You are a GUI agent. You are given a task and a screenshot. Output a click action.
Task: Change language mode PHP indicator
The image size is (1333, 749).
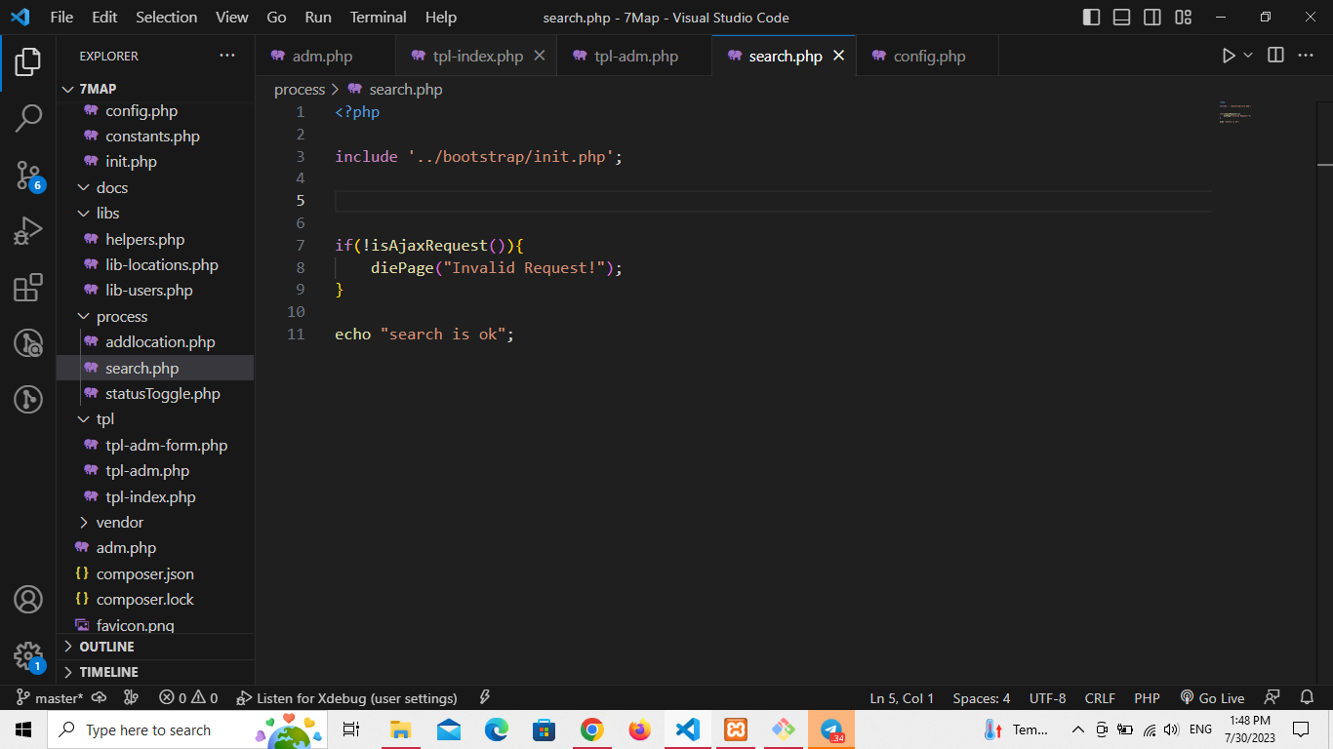click(1147, 698)
